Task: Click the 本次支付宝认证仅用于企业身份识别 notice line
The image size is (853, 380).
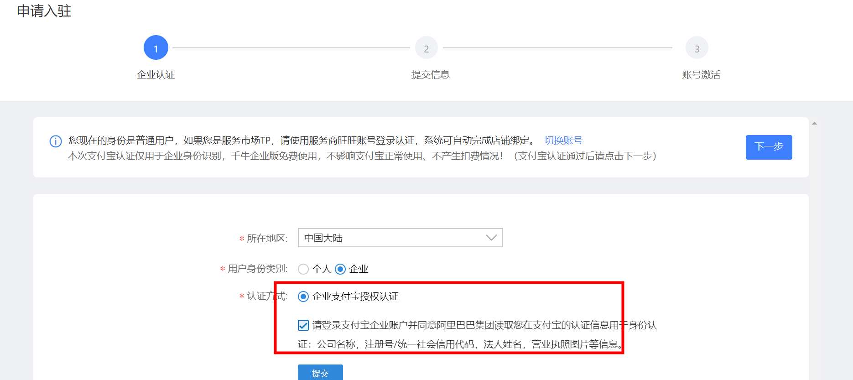Action: coord(362,156)
